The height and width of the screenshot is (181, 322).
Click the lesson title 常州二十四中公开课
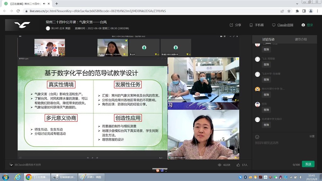tap(76, 22)
